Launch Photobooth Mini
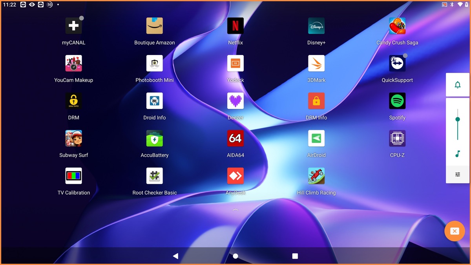Image resolution: width=471 pixels, height=265 pixels. [155, 63]
